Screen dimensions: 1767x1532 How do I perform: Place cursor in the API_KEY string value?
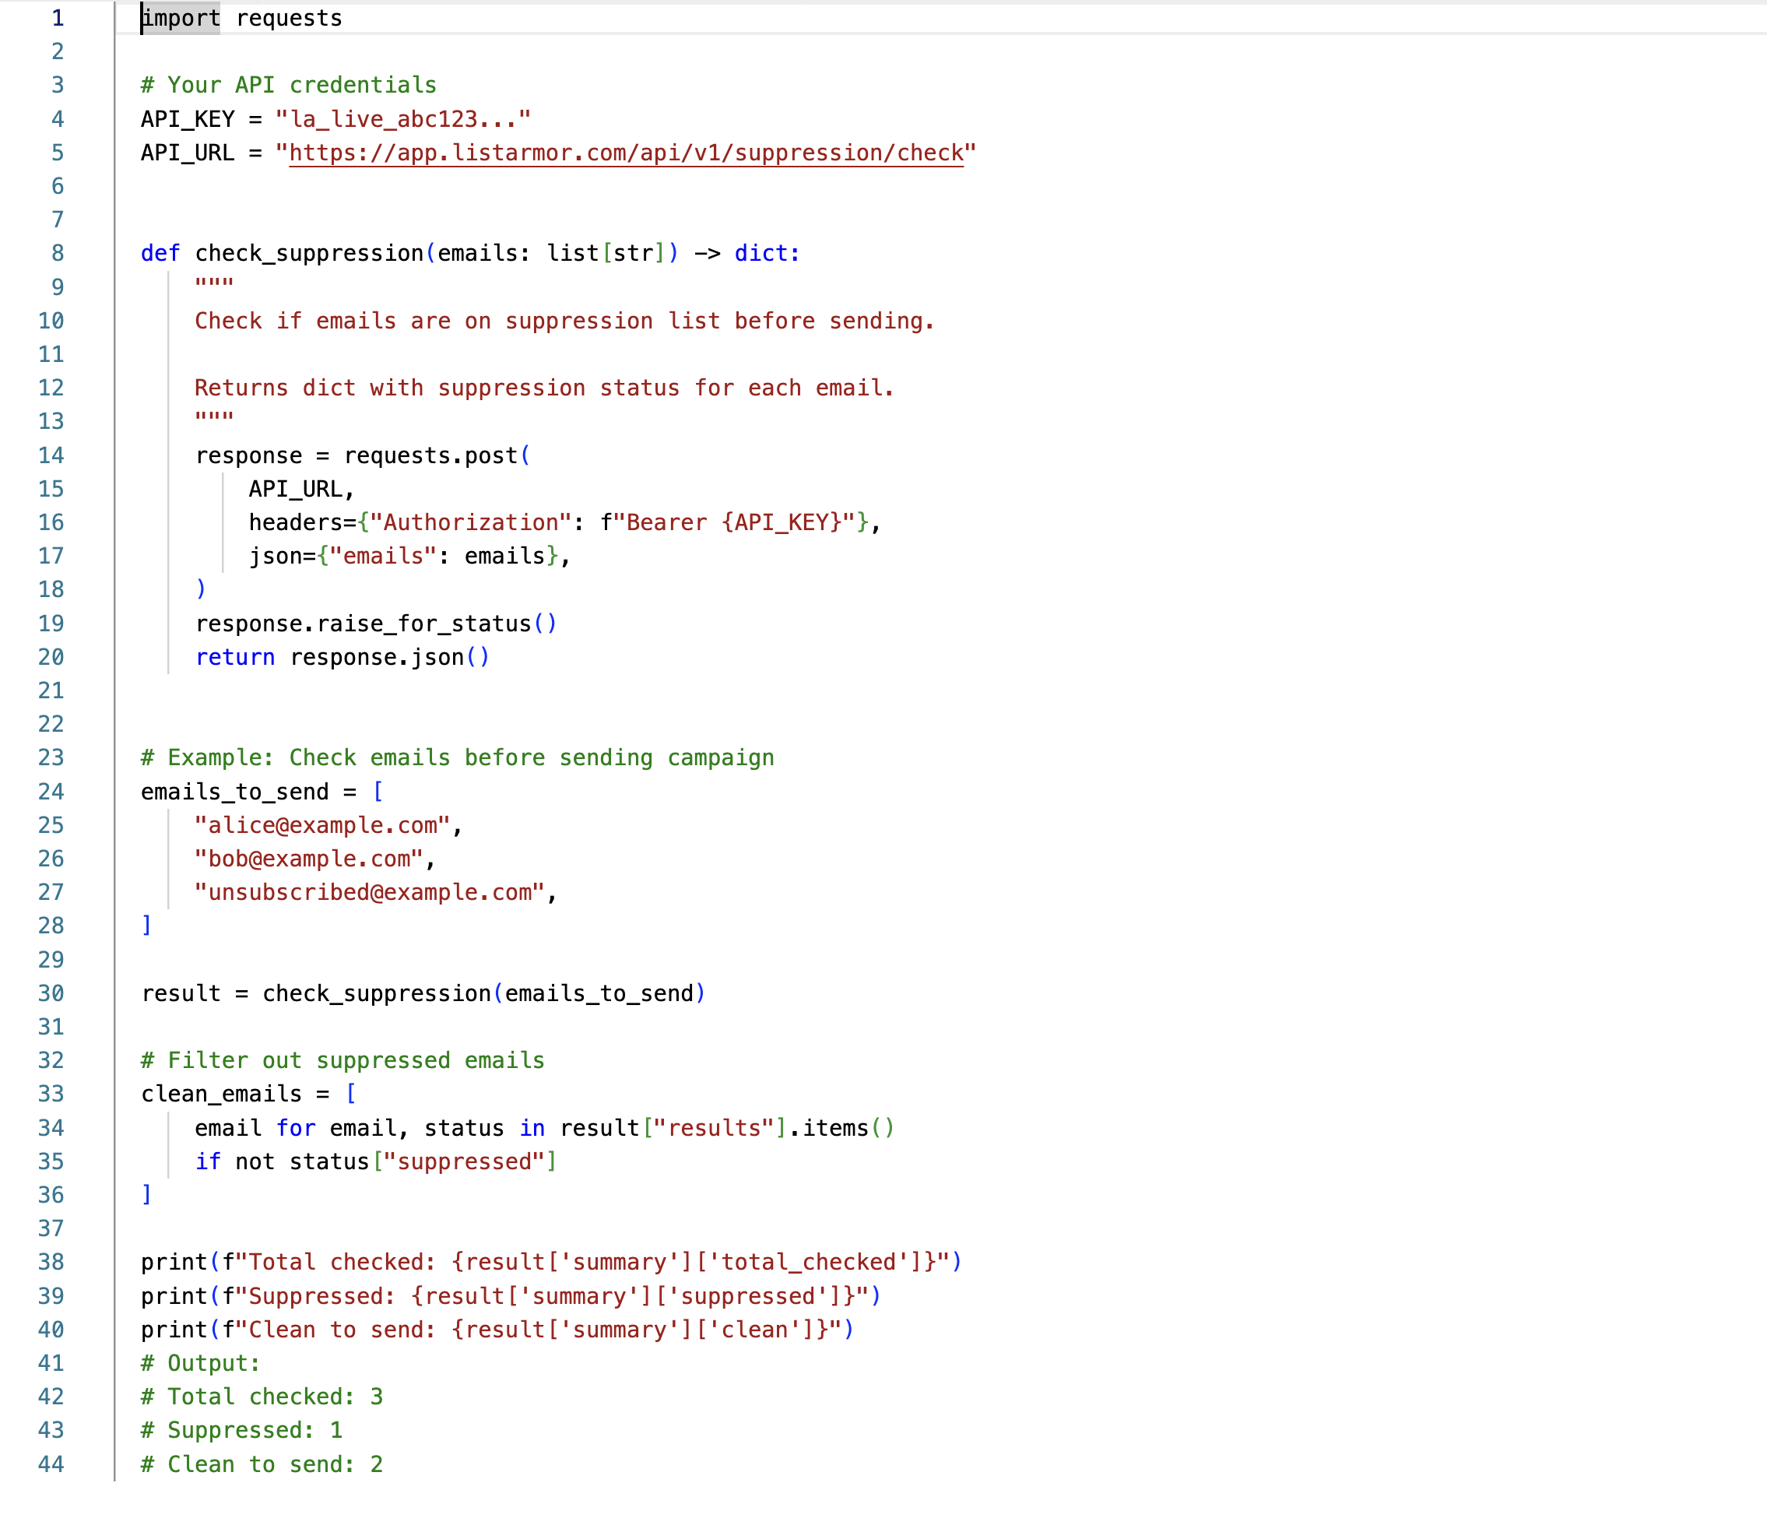[402, 119]
